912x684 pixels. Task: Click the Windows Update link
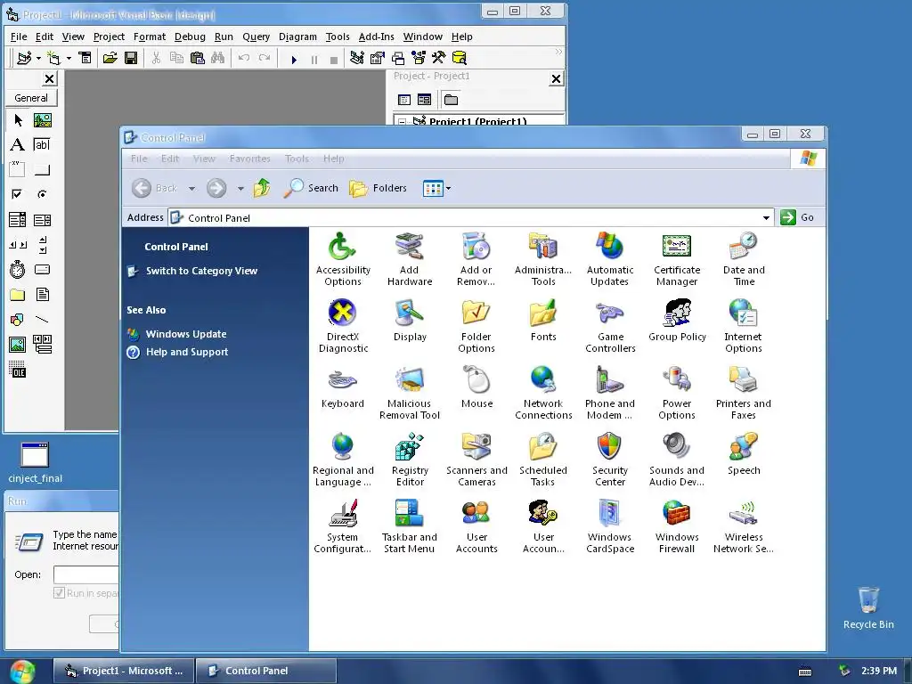click(x=186, y=334)
